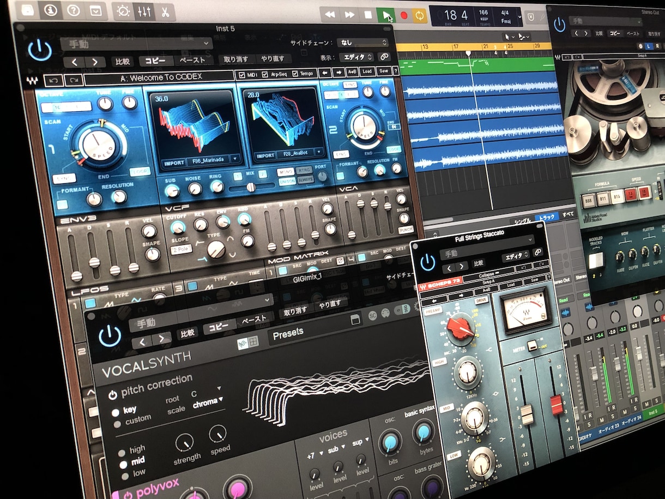Open the Editors scissors icon
This screenshot has height=499, width=665.
[x=165, y=11]
